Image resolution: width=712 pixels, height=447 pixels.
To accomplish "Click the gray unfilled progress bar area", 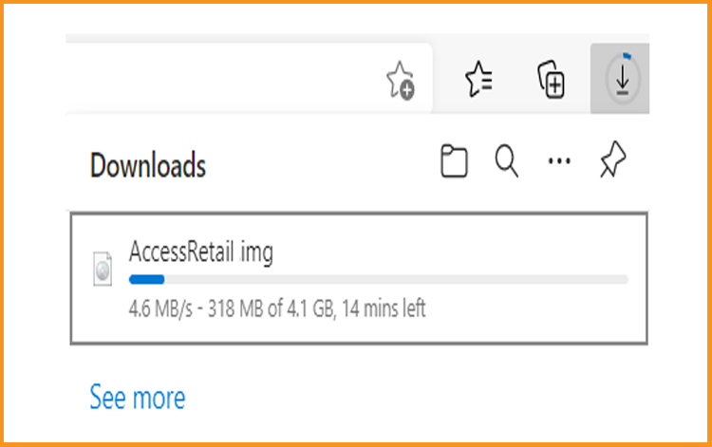I will (x=397, y=280).
